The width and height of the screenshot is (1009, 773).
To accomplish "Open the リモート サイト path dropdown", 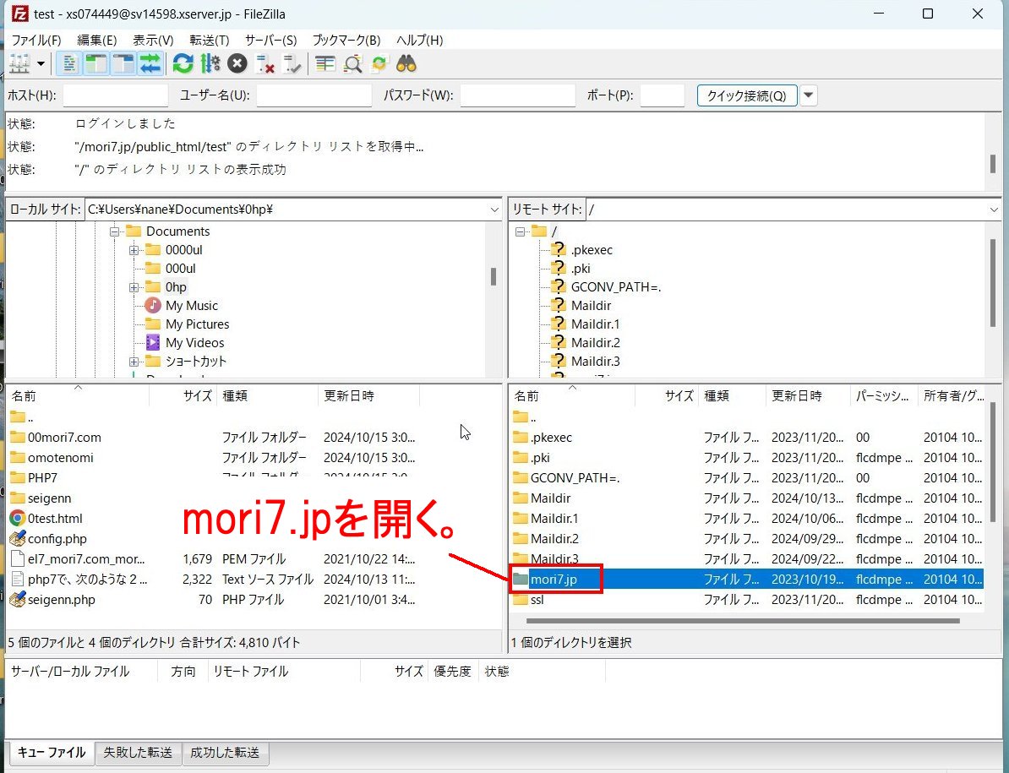I will coord(994,210).
